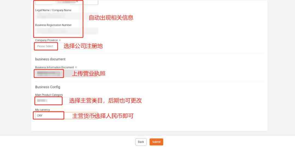Click the info icon beside Business Information Document
Screen dimensions: 295x147
pos(76,67)
